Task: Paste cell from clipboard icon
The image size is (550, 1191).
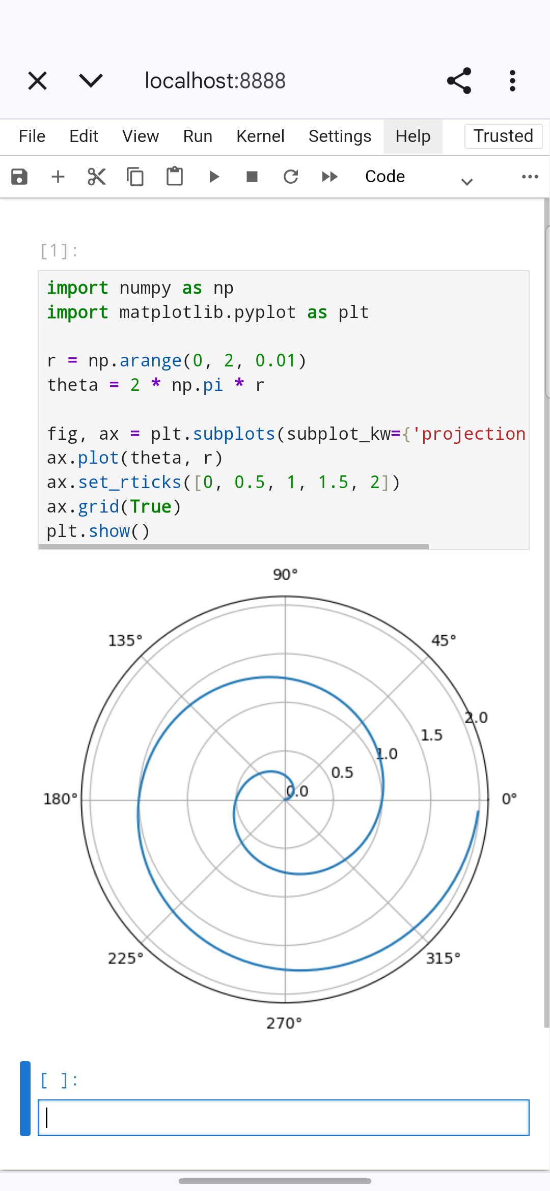Action: (175, 177)
